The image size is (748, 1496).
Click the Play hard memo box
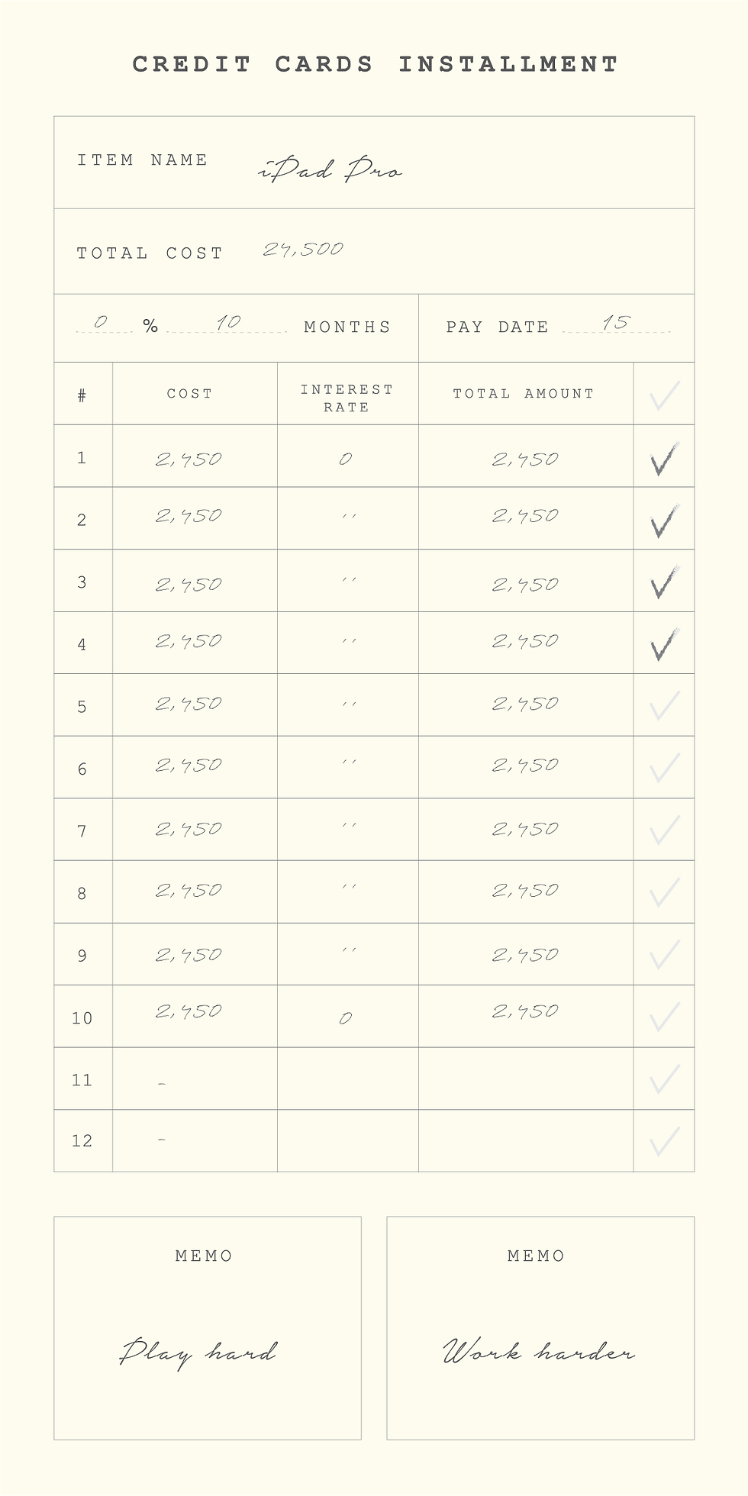(x=207, y=1328)
